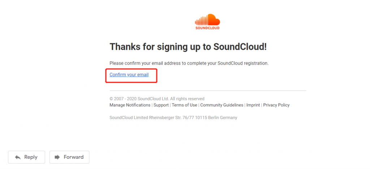Click the orange SoundCloud cloud logo
This screenshot has width=370, height=169.
207,19
